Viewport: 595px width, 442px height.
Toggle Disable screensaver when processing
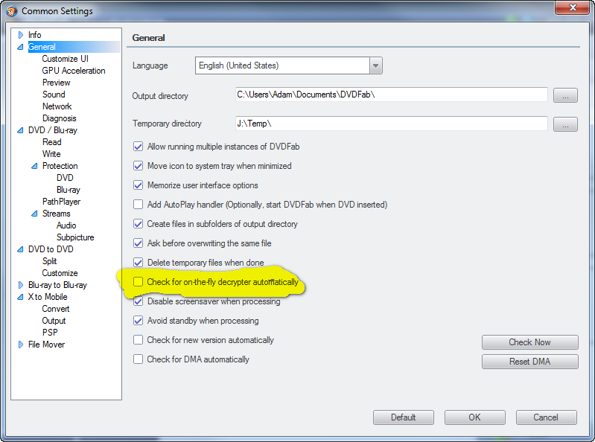138,301
